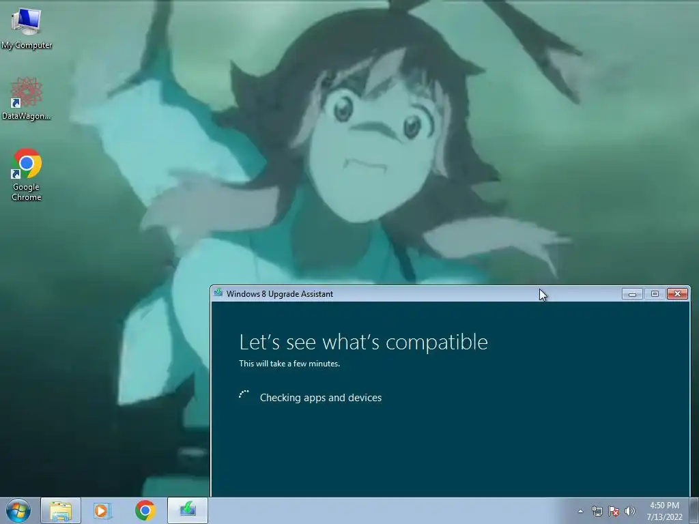Click the "Let's see what's compatible" heading
The image size is (699, 524).
(x=363, y=343)
